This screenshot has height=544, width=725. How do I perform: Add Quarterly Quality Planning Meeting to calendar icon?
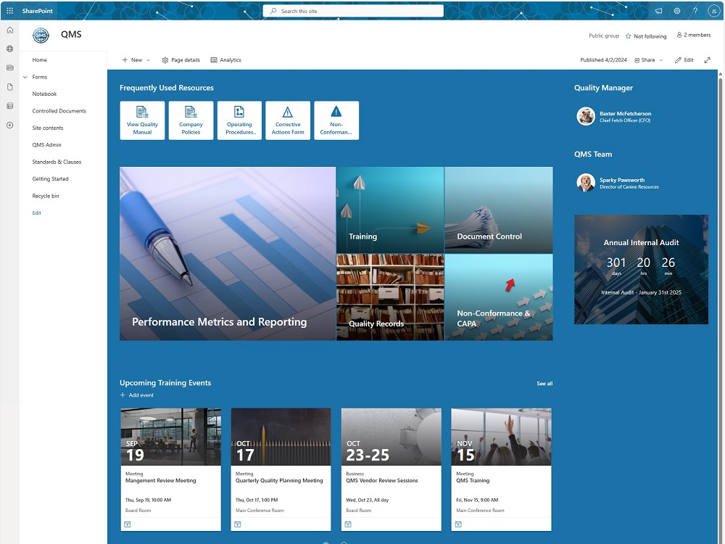[x=238, y=524]
